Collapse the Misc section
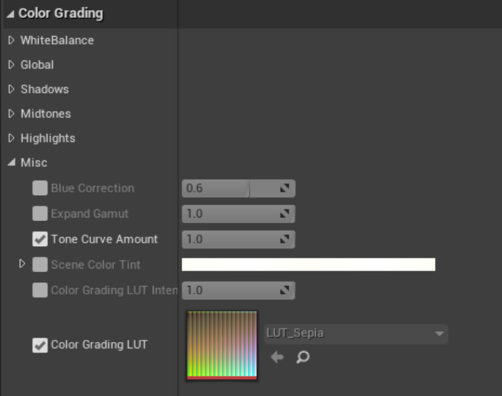 [12, 163]
